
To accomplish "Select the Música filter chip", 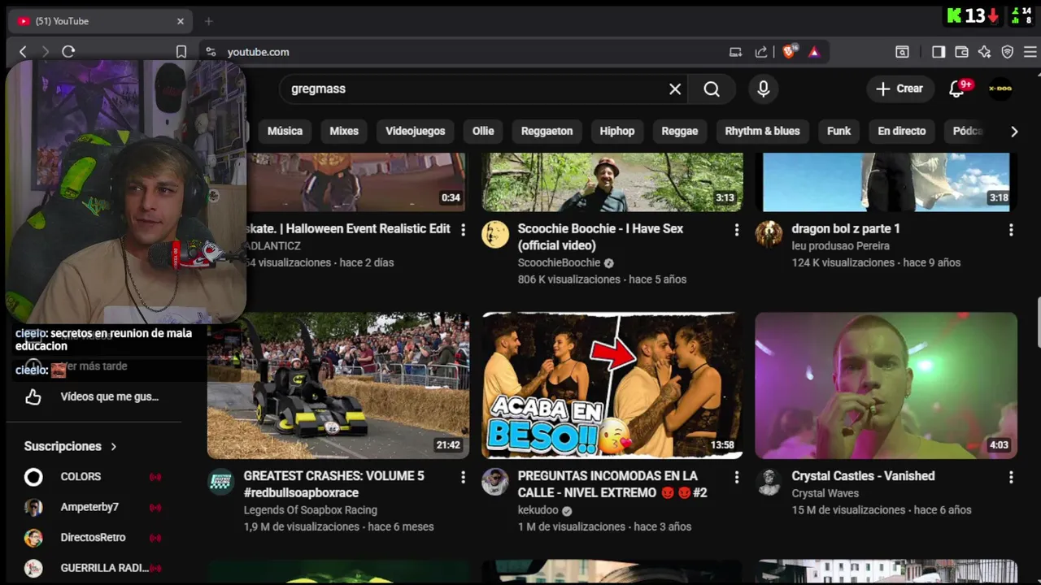I will point(285,131).
